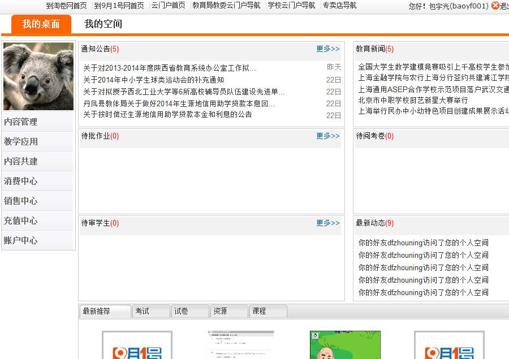Click 更多>> in 通知公告 panel
The image size is (509, 359).
[328, 49]
